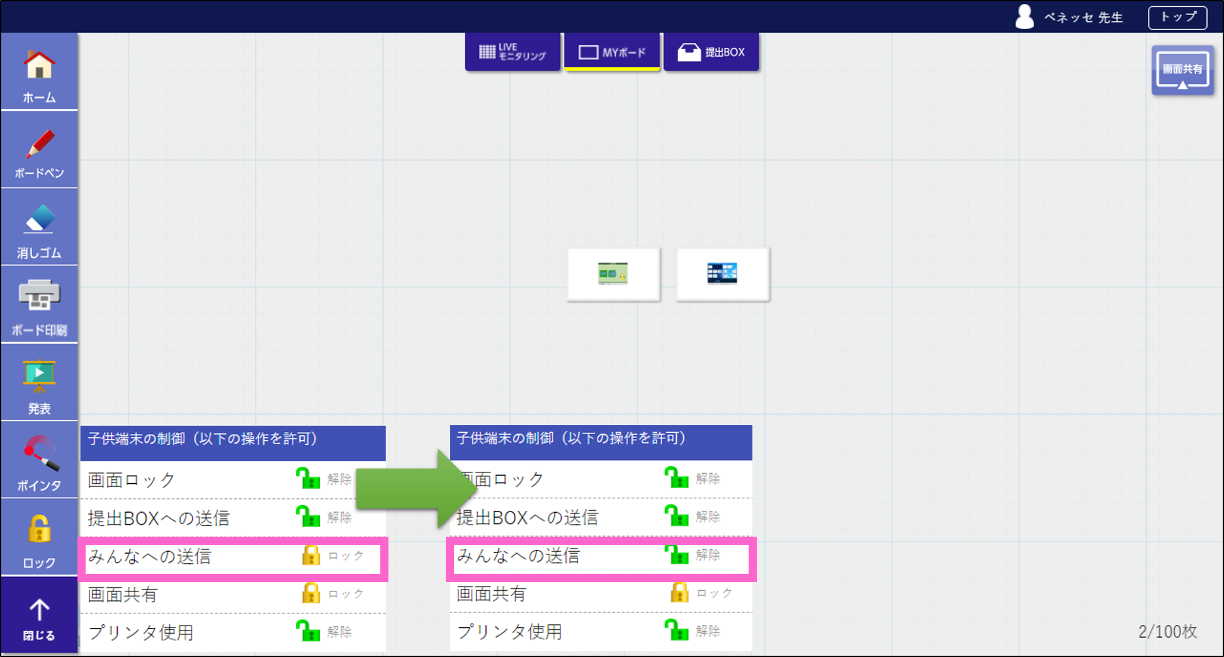Open the 提出BOX tab
The image size is (1224, 657).
point(711,52)
